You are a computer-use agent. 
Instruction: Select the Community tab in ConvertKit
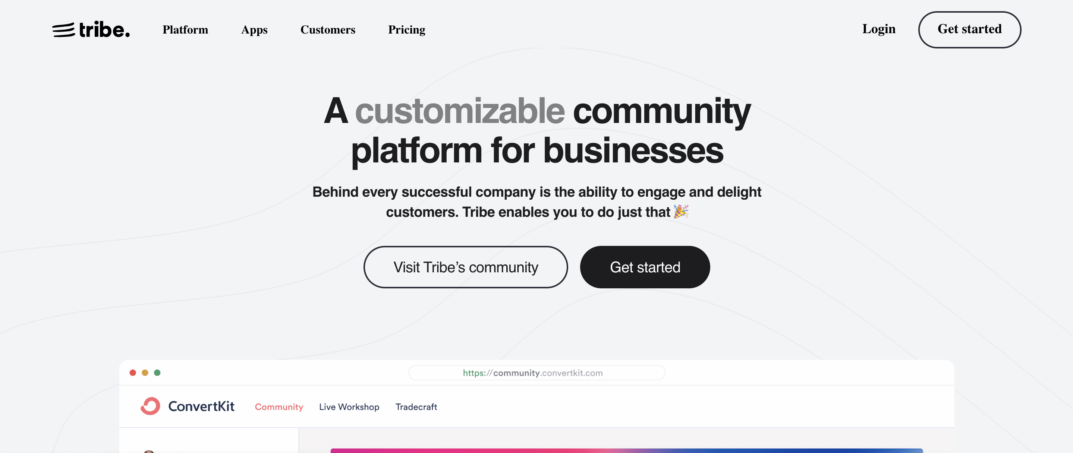[279, 407]
